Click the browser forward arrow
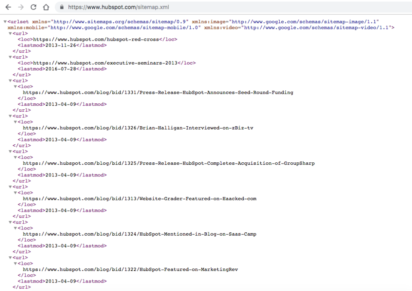 coord(21,7)
